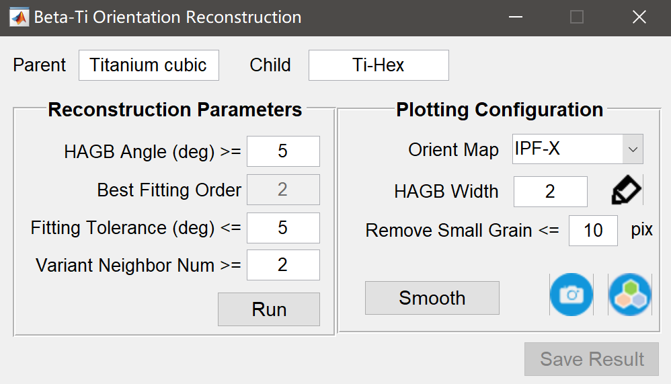The image size is (671, 384).
Task: Minimize the Beta-Ti Orientation Reconstruction window
Action: point(515,17)
